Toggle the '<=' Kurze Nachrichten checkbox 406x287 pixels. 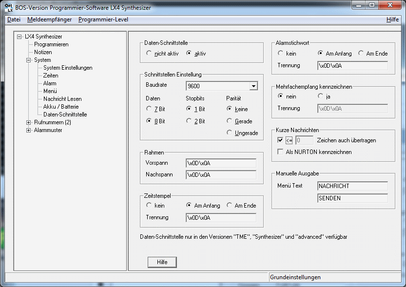click(280, 140)
